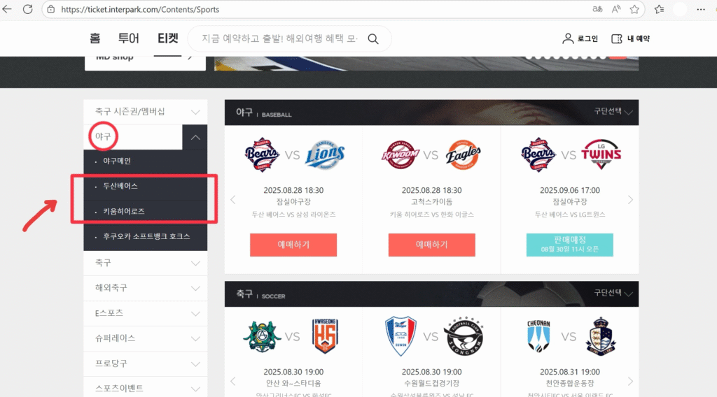Click previous arrow in baseball carousel
This screenshot has height=397, width=717.
click(x=234, y=200)
